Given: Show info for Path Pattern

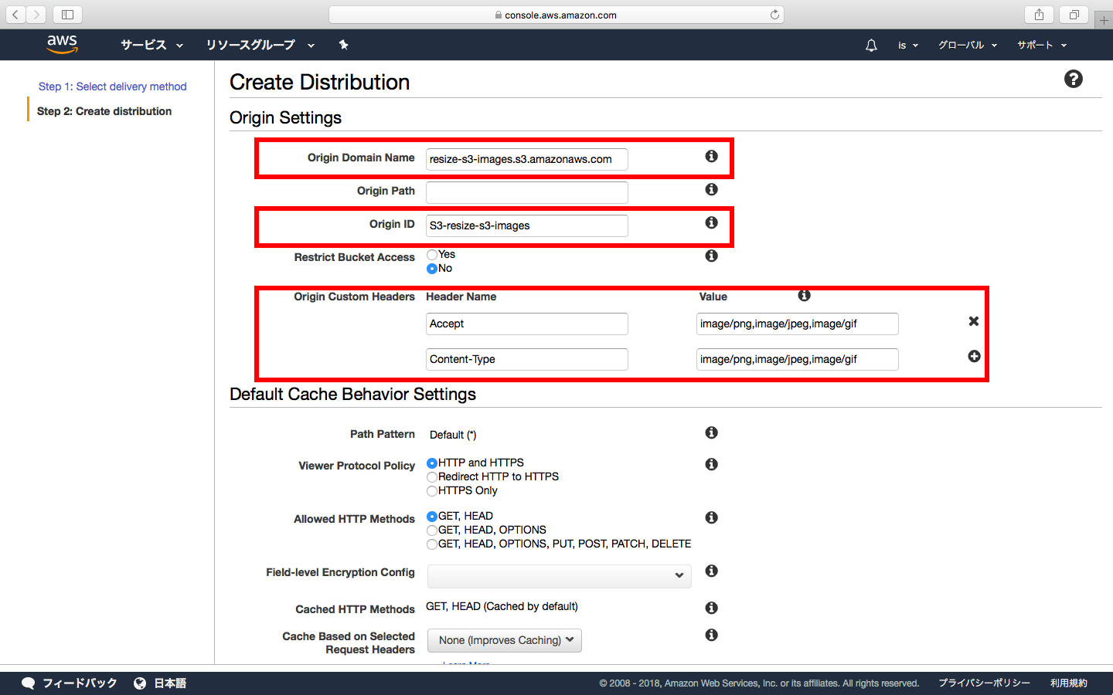Looking at the screenshot, I should point(712,432).
